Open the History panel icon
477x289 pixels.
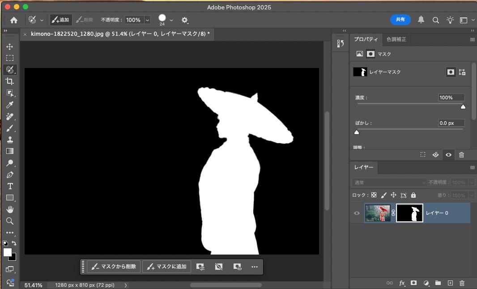pos(341,43)
